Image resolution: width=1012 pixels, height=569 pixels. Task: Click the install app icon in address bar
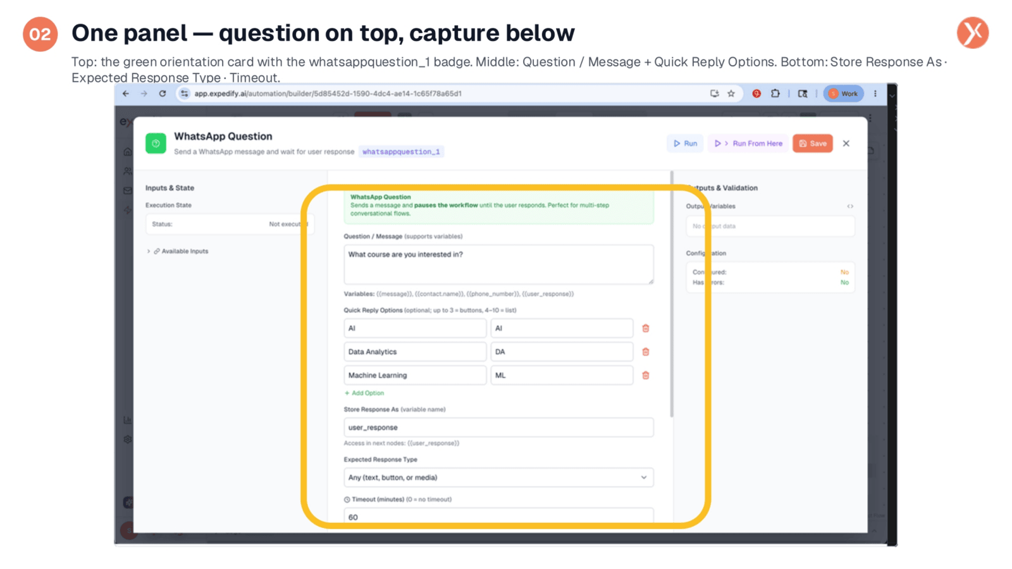click(x=714, y=94)
